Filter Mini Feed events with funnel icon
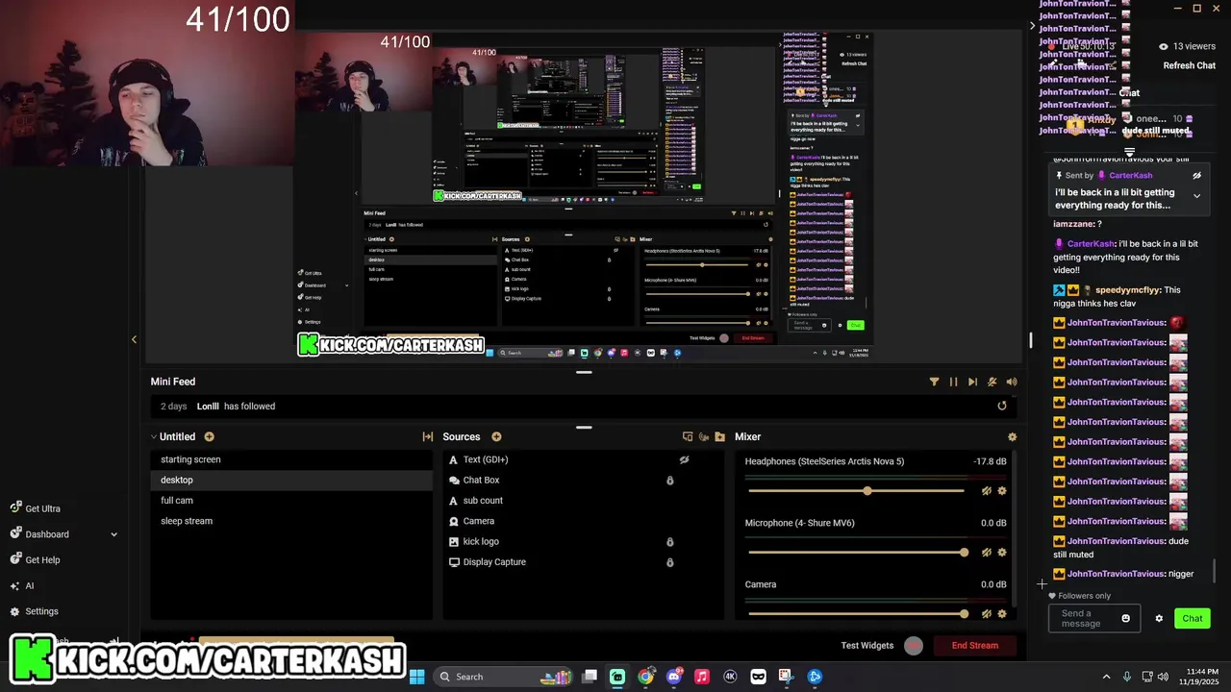Viewport: 1231px width, 692px height. tap(934, 382)
